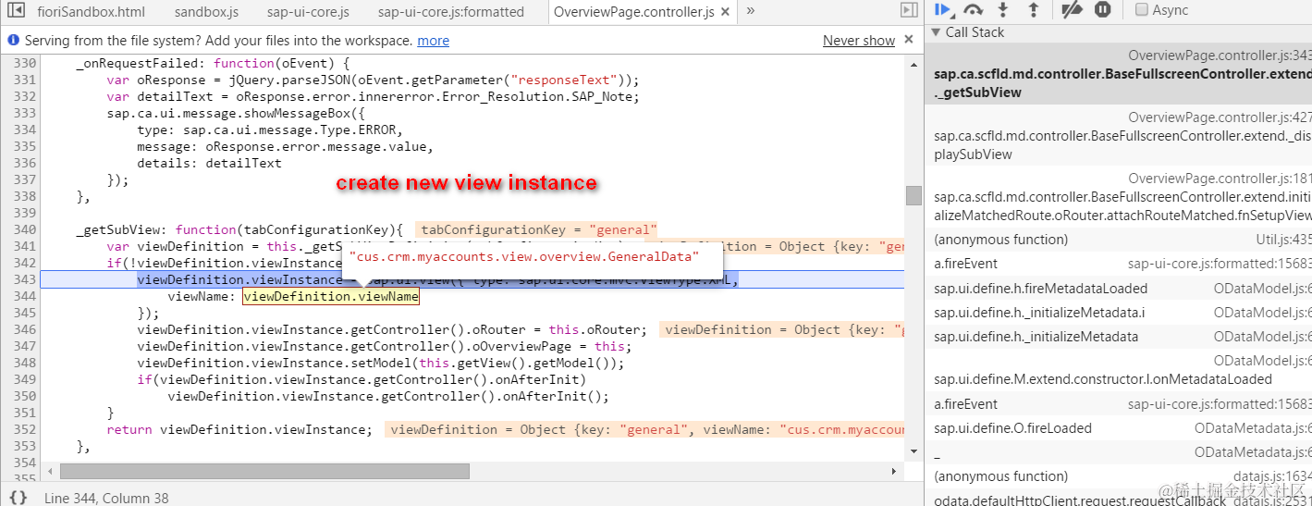Open the overflow list of more tabs
The height and width of the screenshot is (506, 1312).
[x=750, y=11]
